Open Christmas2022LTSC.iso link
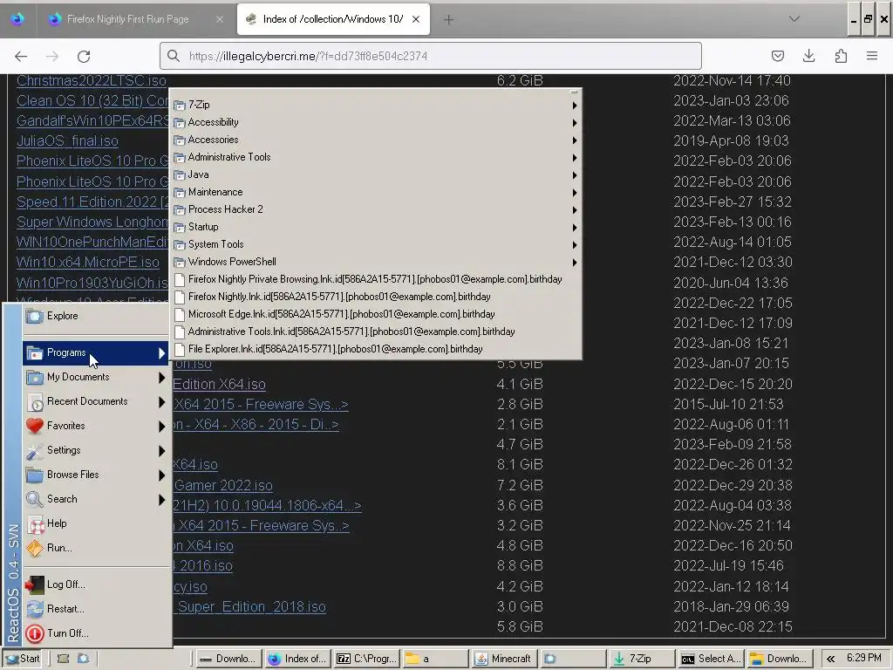The image size is (893, 670). point(91,80)
